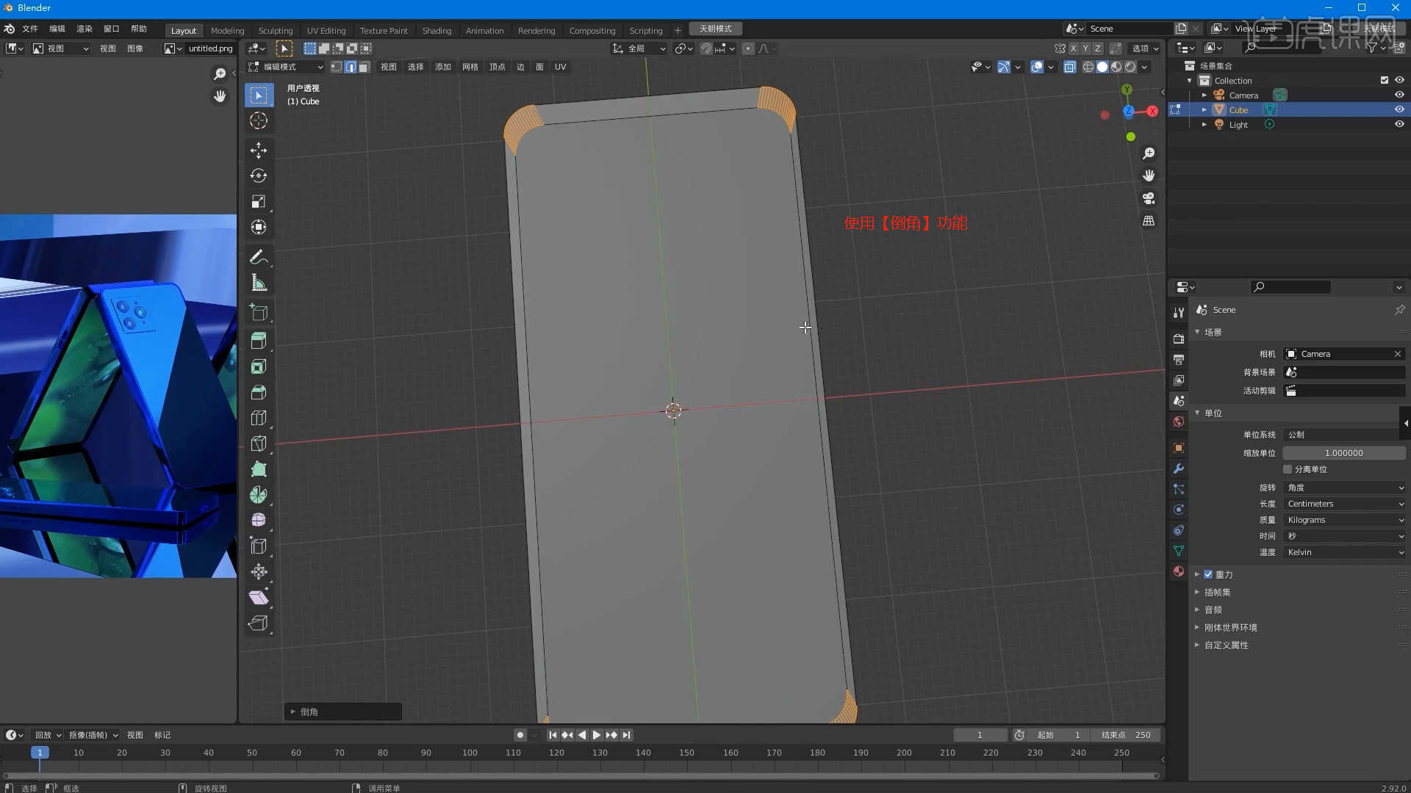Click the Select Box tool

(x=259, y=95)
